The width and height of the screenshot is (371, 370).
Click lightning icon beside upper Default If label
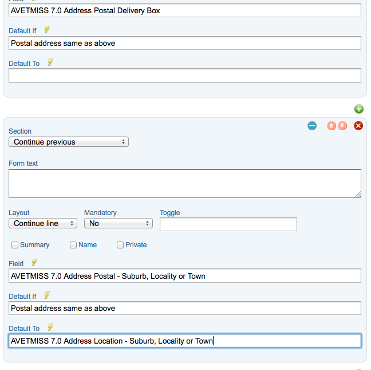coord(47,30)
